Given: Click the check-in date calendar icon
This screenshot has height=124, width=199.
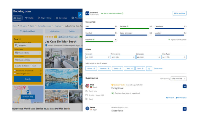Looking at the screenshot, I should pos(16,53).
